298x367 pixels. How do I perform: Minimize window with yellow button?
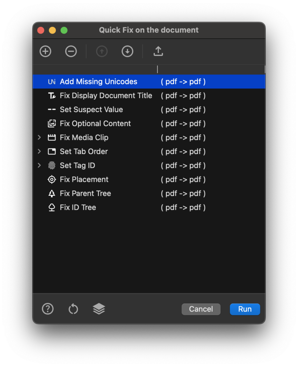52,30
